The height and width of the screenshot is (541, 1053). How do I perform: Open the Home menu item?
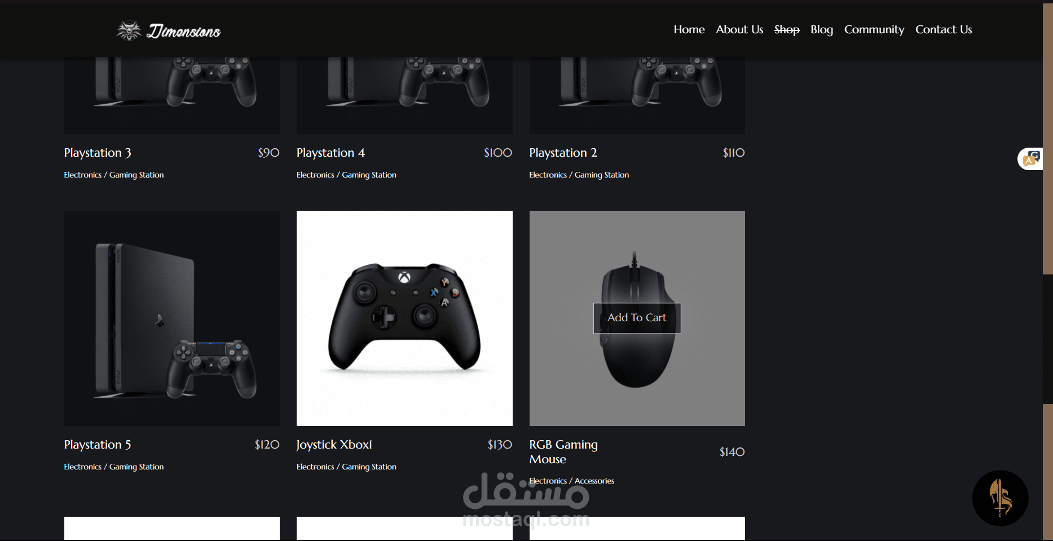coord(689,29)
